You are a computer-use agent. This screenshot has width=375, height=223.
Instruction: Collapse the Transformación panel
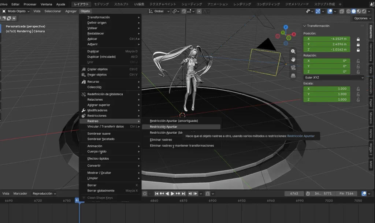(305, 26)
